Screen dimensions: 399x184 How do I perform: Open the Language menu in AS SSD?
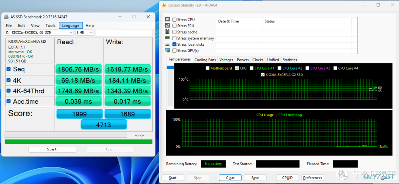coord(71,25)
